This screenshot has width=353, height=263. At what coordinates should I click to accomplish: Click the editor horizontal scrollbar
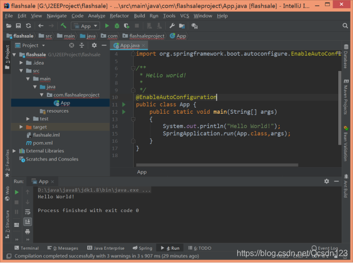(217, 165)
